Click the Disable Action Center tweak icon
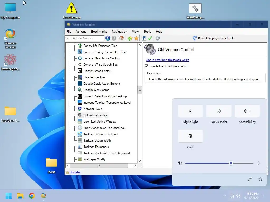This screenshot has width=270, height=202. (80, 71)
